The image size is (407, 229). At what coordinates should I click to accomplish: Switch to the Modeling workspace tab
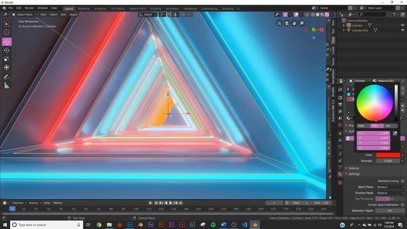pyautogui.click(x=83, y=8)
